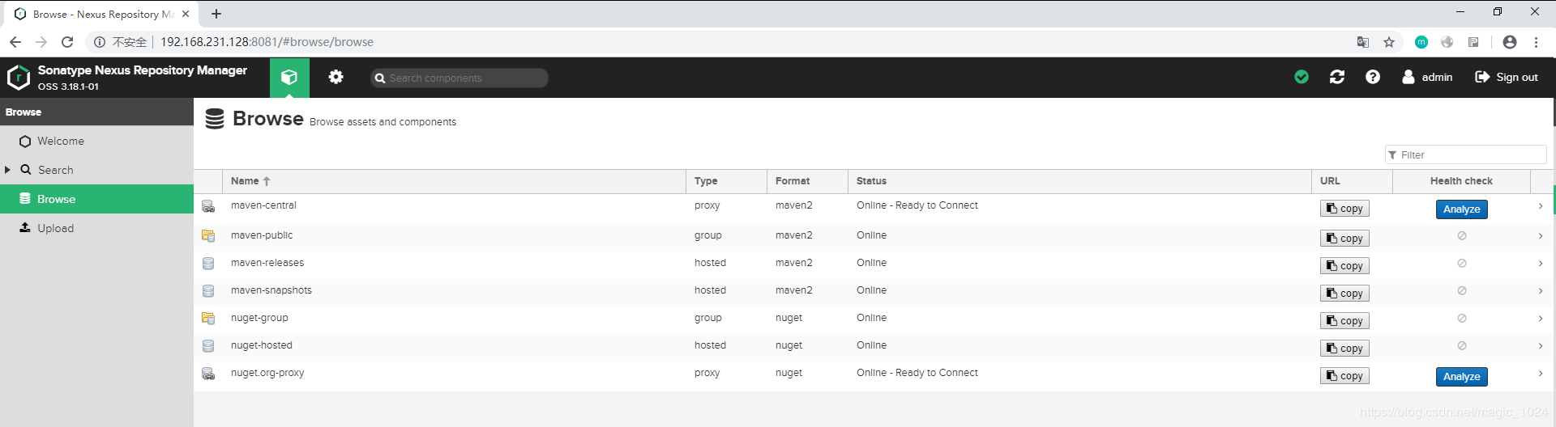Open the browser profile avatar icon
Image resolution: width=1556 pixels, height=427 pixels.
(x=1510, y=42)
